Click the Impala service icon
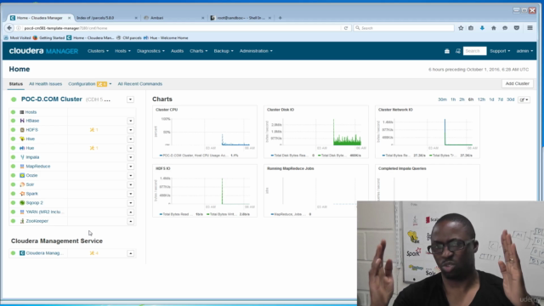Screen dimensions: 544x306 22,157
